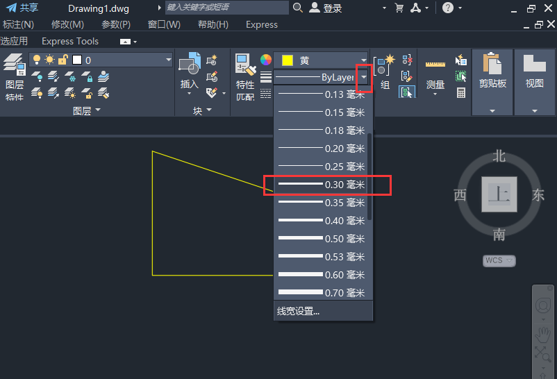Viewport: 557px width, 379px height.
Task: Toggle layer 0 on/off bulb in layer dropdown
Action: point(37,60)
